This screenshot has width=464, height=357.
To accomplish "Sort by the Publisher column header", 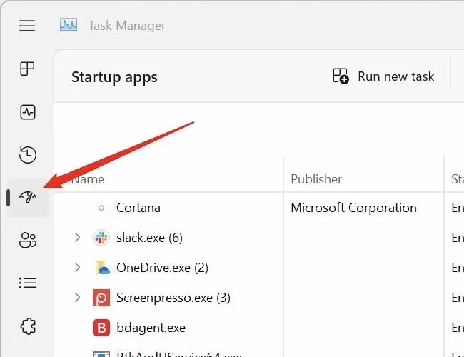I will (x=316, y=179).
